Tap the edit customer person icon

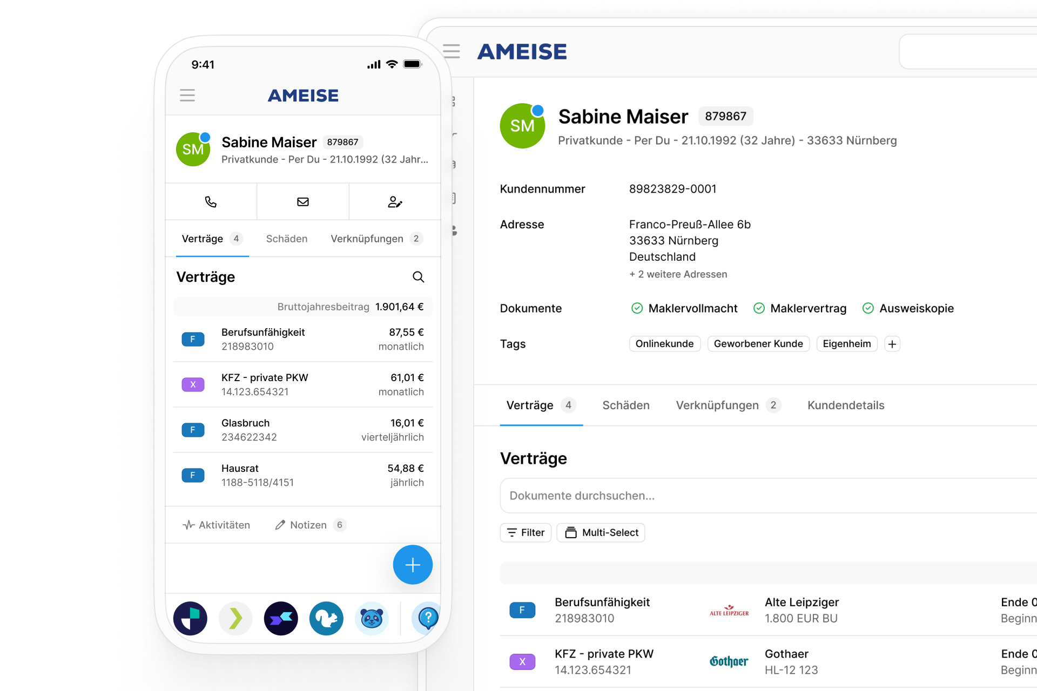tap(395, 202)
